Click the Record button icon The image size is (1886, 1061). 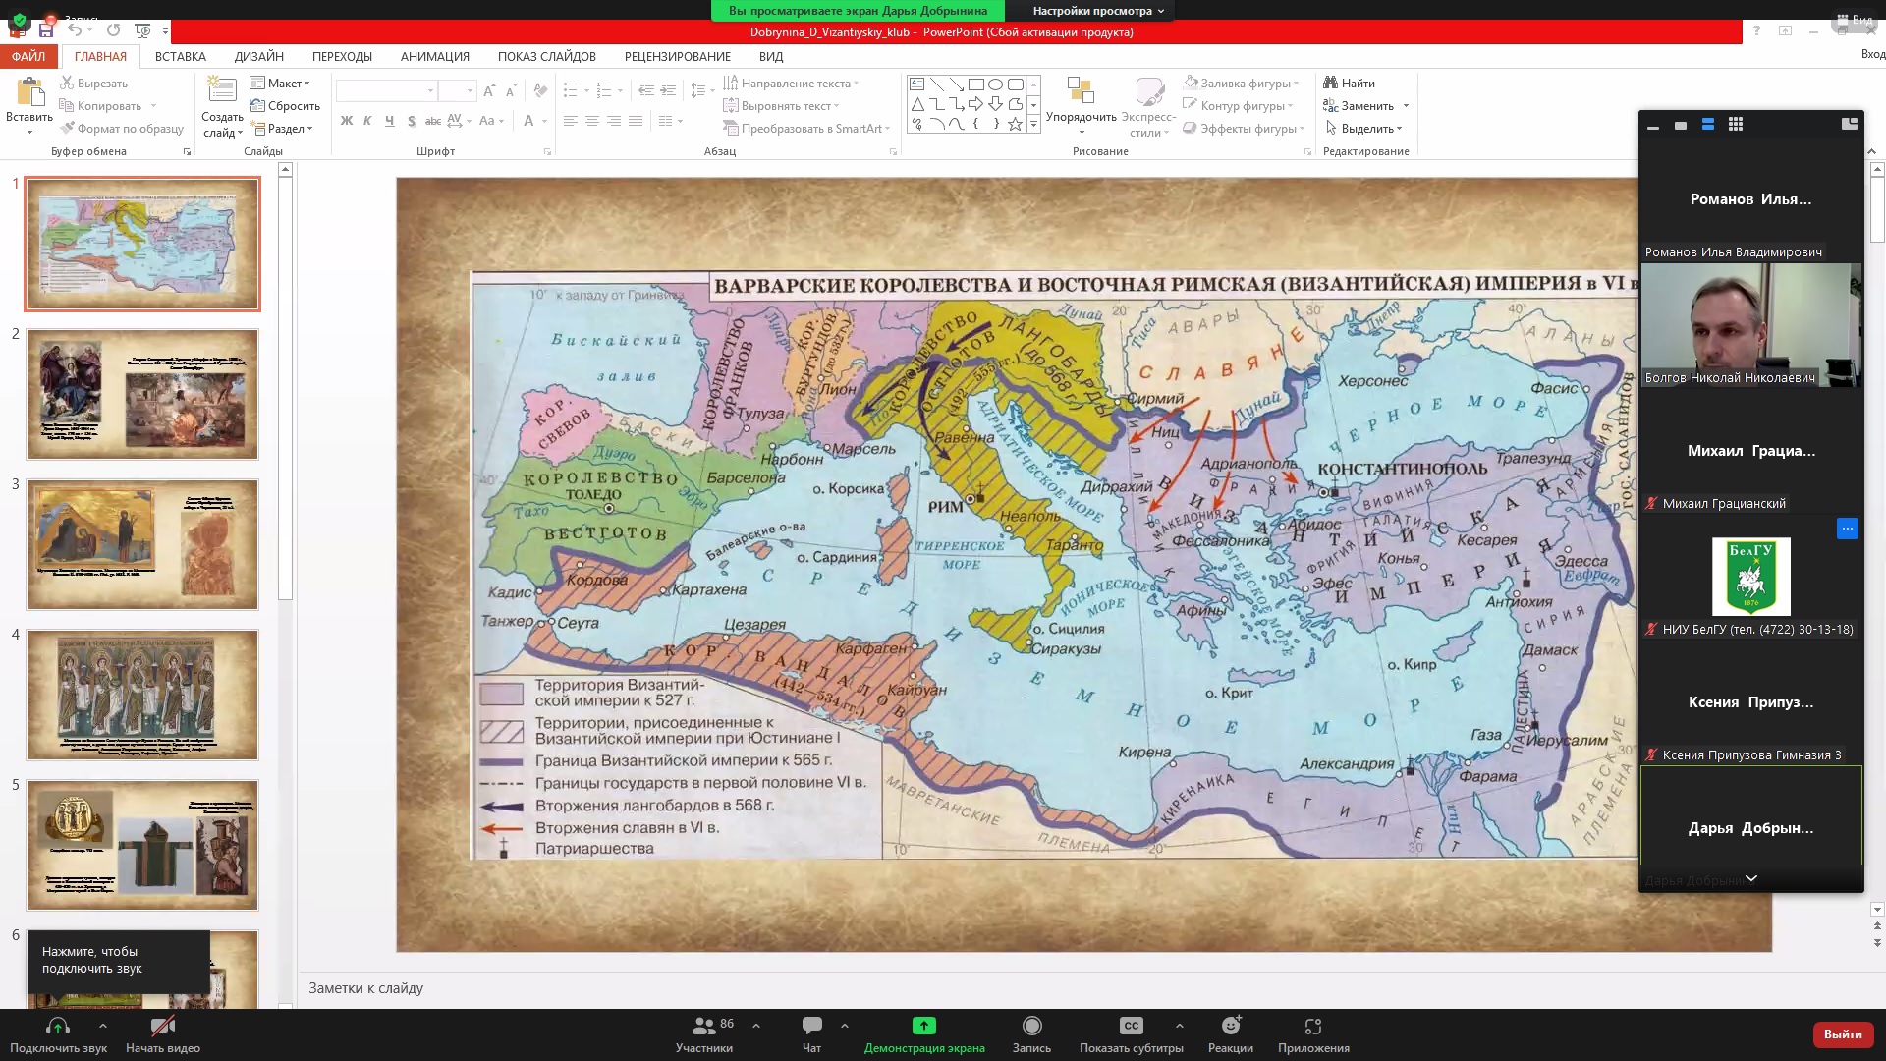click(x=1031, y=1027)
